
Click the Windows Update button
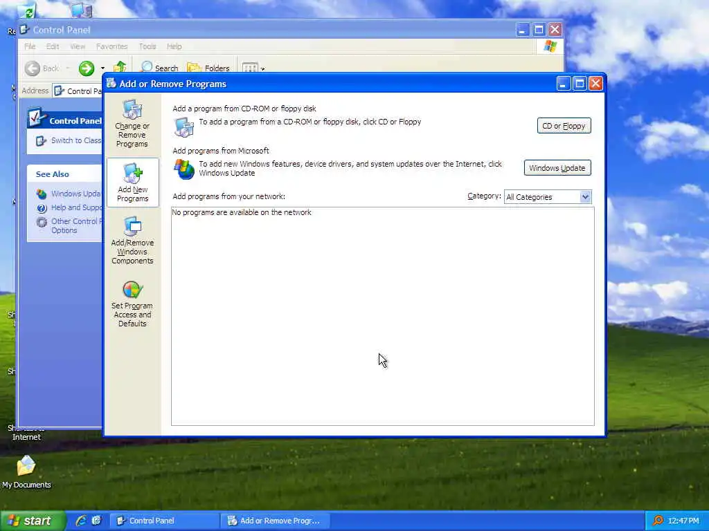point(557,168)
